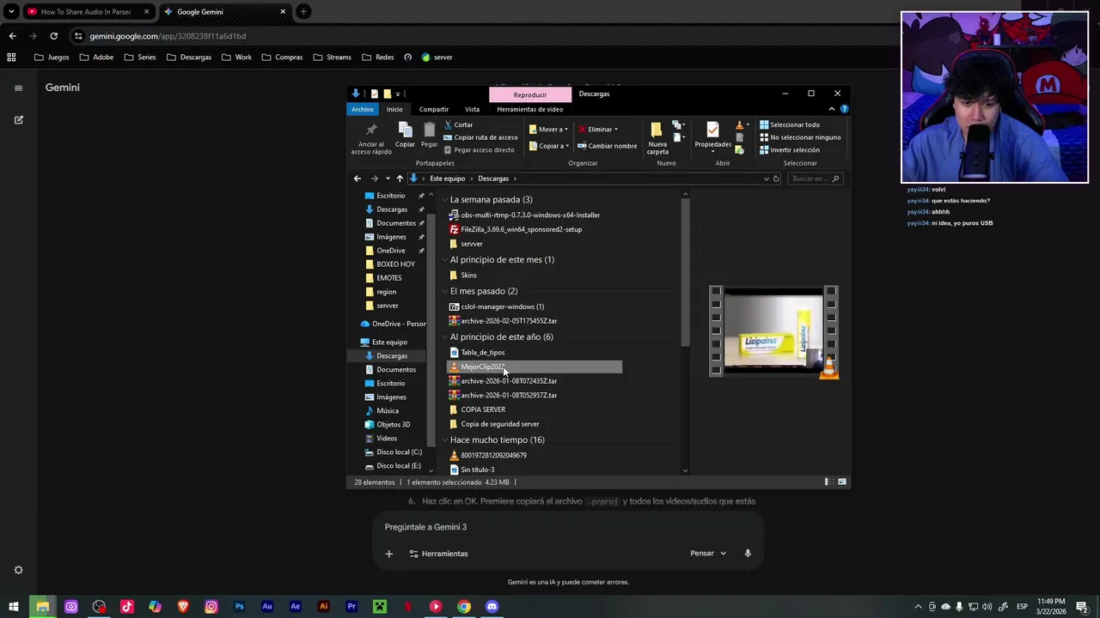This screenshot has height=618, width=1100.
Task: Open the recent locations dropdown arrow
Action: point(388,179)
